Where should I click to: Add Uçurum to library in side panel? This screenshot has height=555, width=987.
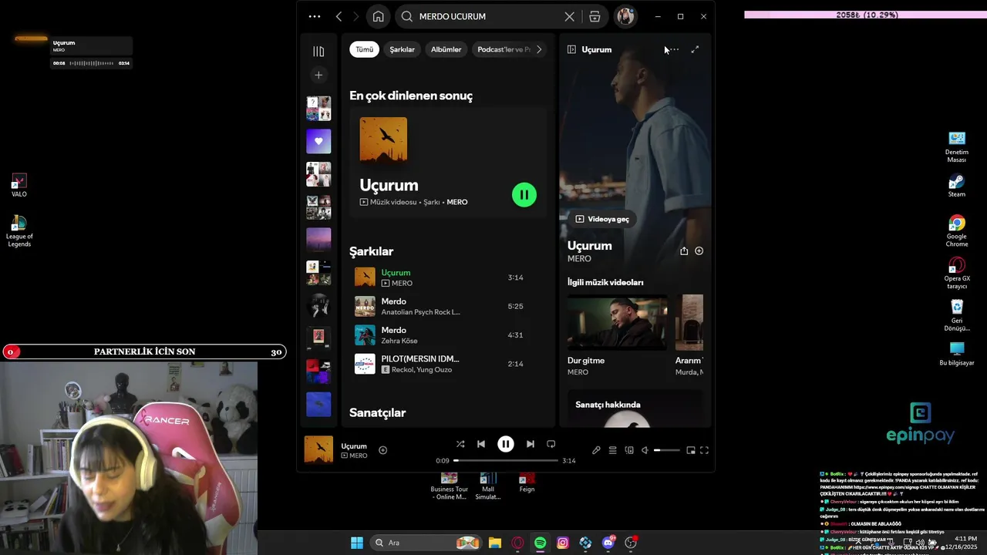699,251
